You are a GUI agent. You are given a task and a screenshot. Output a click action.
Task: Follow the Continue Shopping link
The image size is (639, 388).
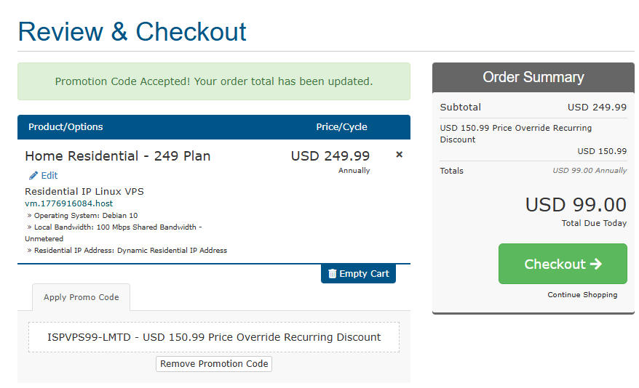pyautogui.click(x=582, y=295)
